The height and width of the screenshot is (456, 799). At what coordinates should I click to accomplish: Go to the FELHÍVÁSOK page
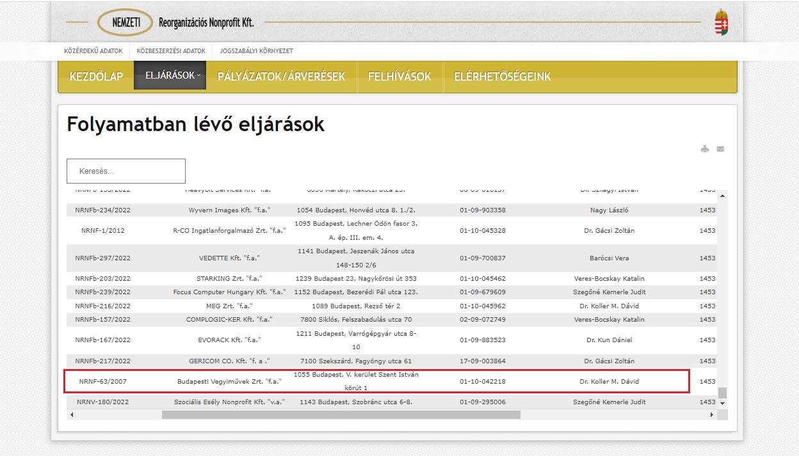(399, 77)
